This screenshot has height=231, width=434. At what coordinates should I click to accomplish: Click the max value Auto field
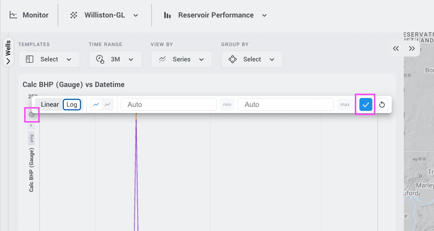coord(286,104)
